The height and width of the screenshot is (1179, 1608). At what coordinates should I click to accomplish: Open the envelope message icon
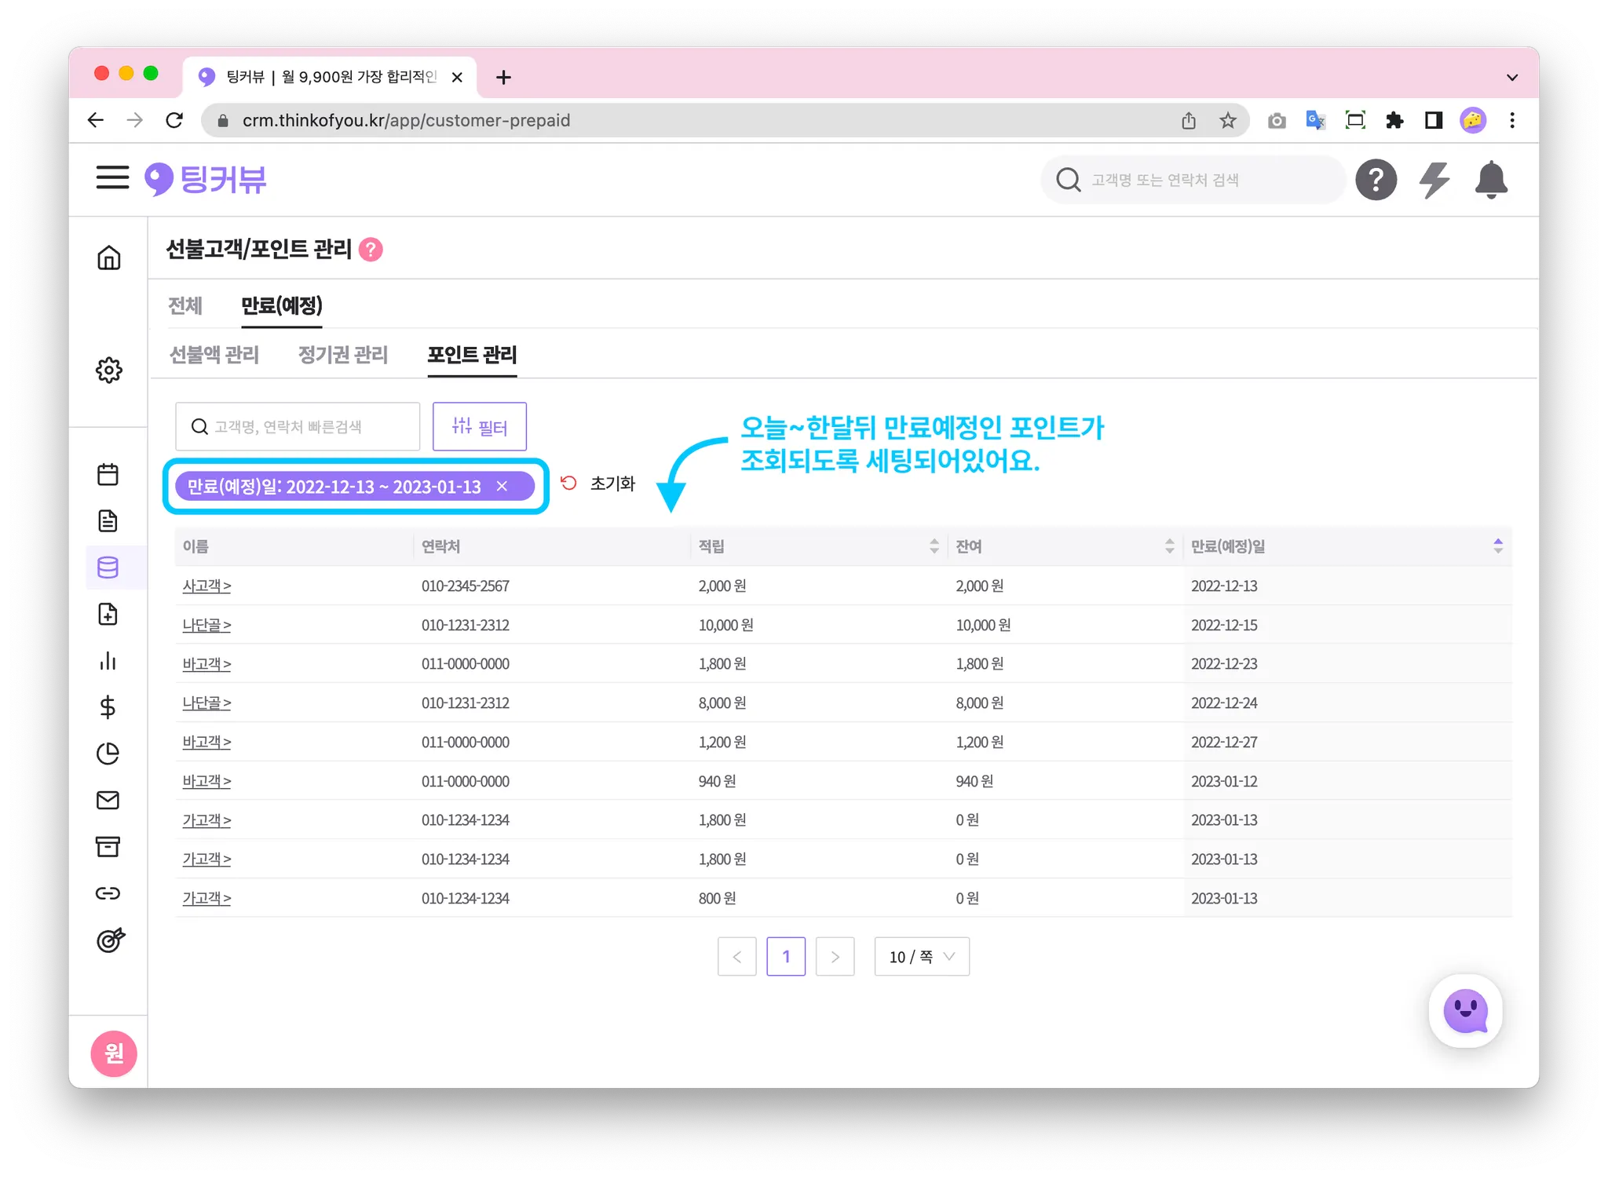point(108,800)
